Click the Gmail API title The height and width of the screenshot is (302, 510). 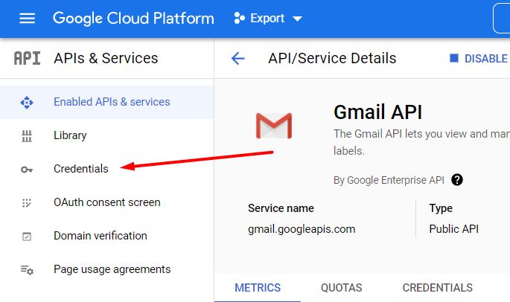pyautogui.click(x=378, y=112)
